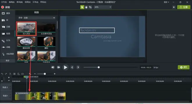Click the undo icon above timeline
This screenshot has height=104, width=192.
tap(2, 74)
